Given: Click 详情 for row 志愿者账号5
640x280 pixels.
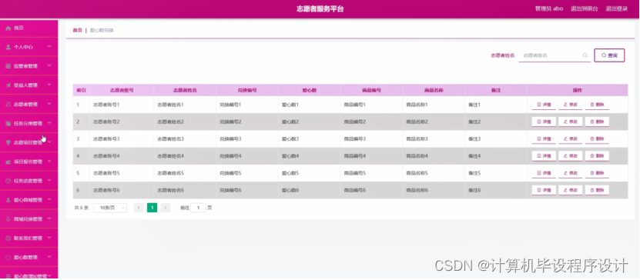Looking at the screenshot, I should click(x=544, y=173).
